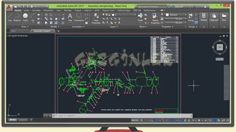Click the Insert block tool
Viewport: 236px width, 132px height.
click(140, 18)
